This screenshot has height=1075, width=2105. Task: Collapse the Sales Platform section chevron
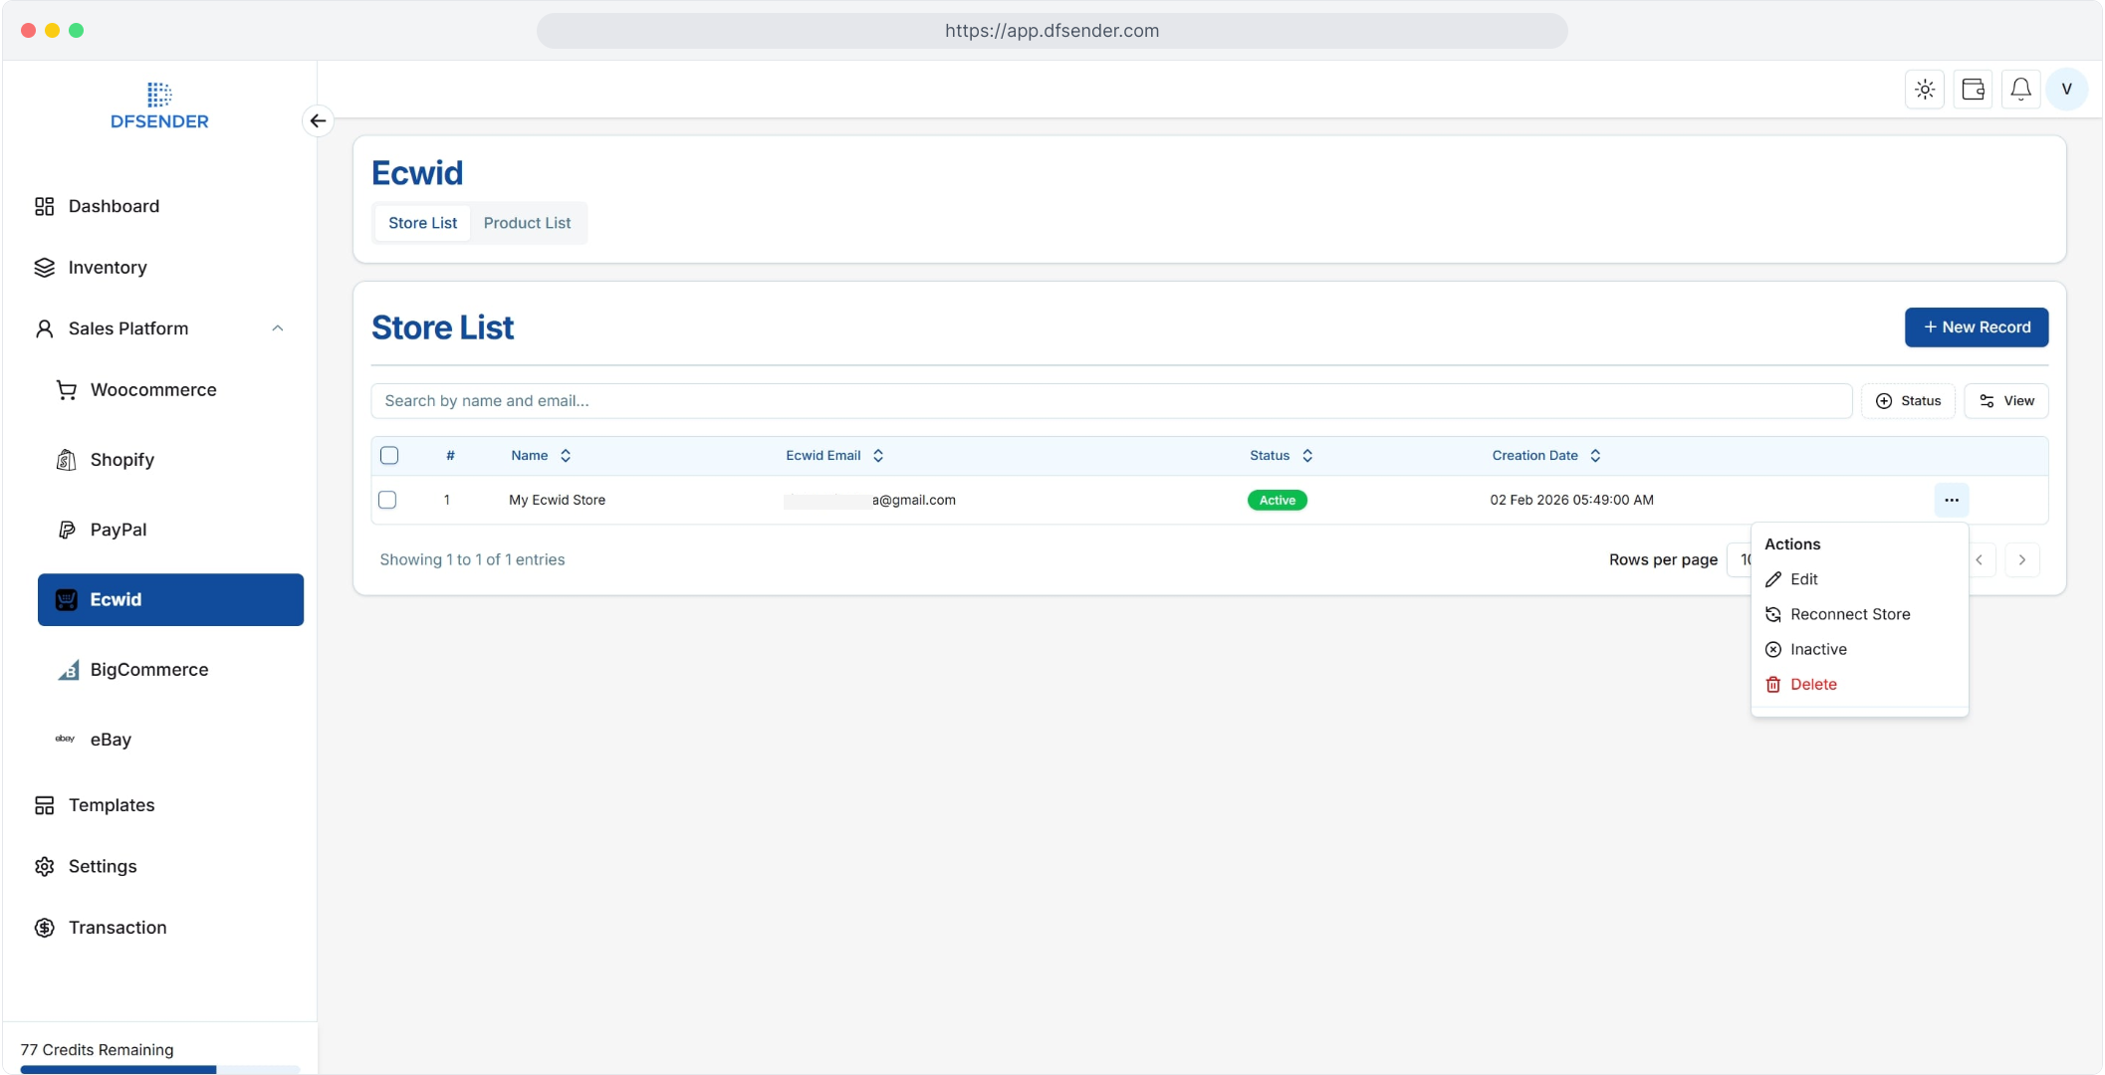278,328
